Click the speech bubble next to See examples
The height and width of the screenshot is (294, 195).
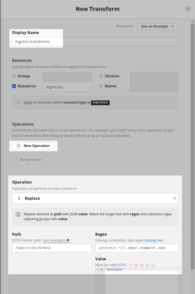click(68, 240)
